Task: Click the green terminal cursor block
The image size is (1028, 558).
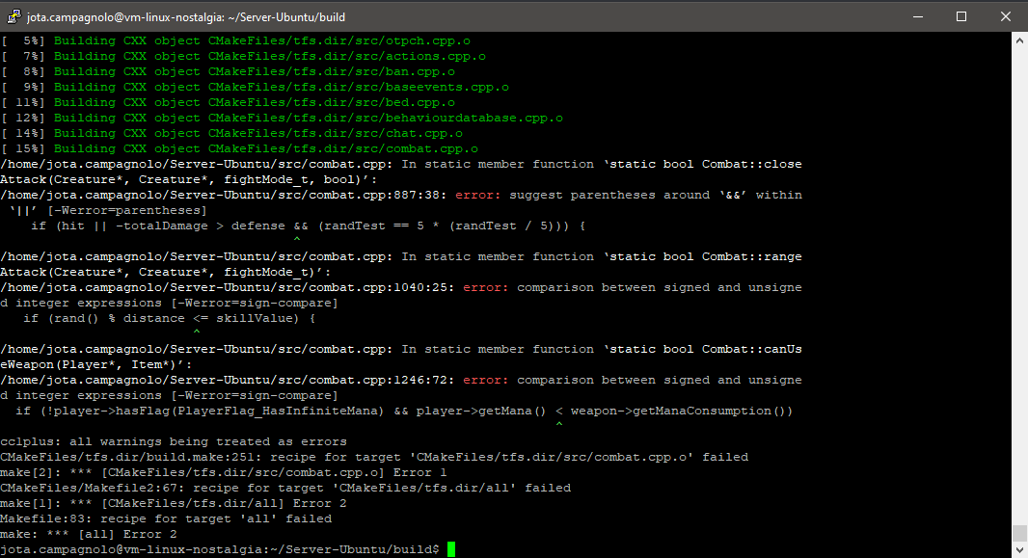Action: click(x=451, y=549)
